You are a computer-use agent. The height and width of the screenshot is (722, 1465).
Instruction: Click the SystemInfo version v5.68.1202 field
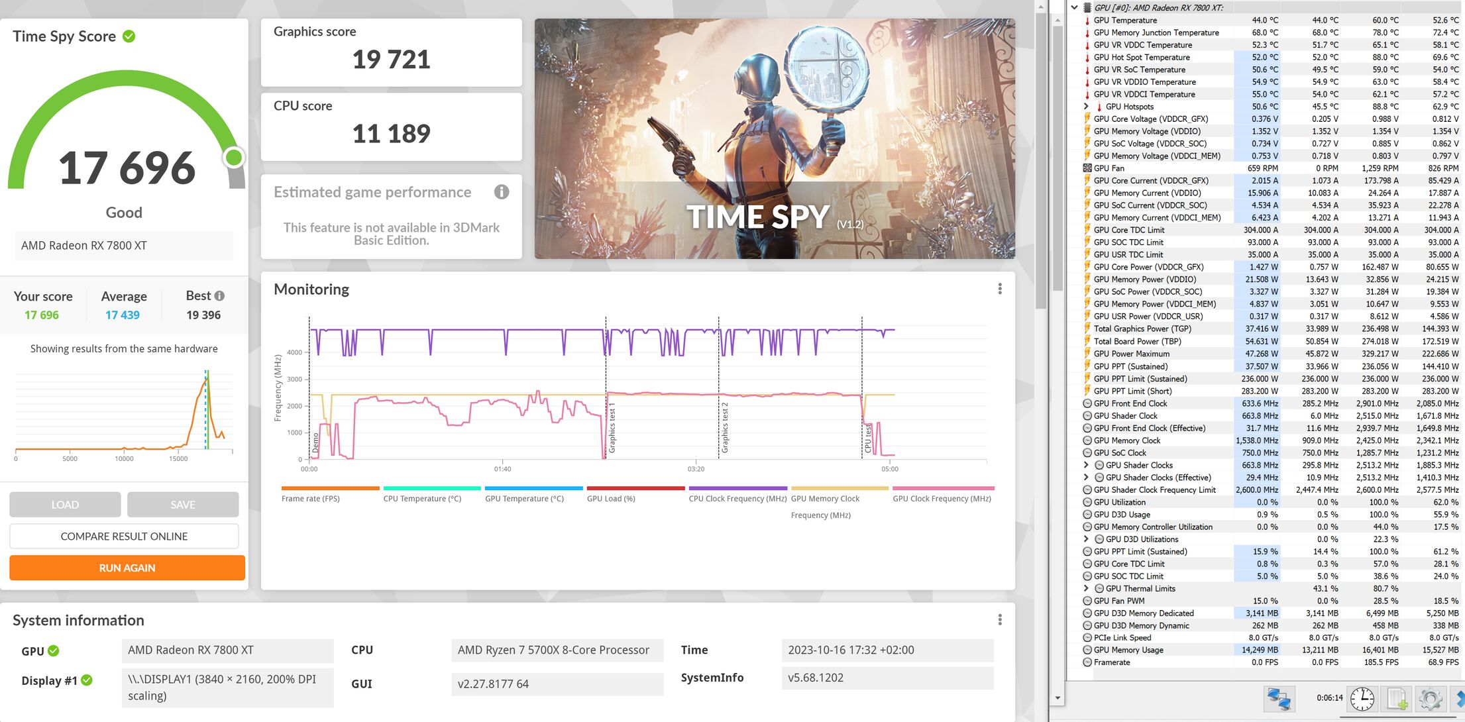887,678
